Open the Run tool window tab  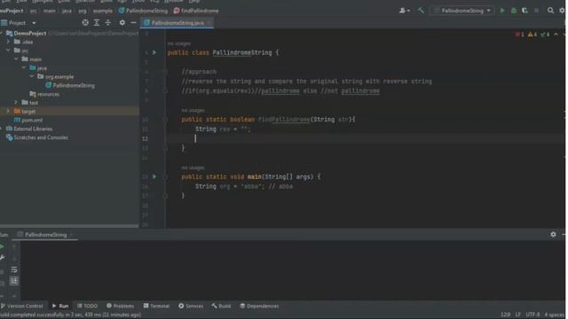60,306
